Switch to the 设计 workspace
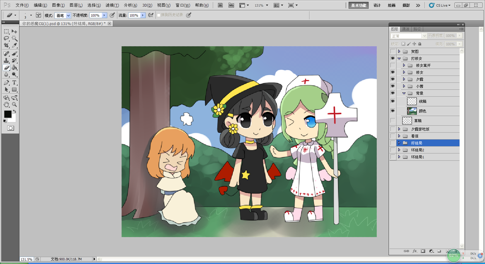Image resolution: width=485 pixels, height=264 pixels. pyautogui.click(x=377, y=5)
